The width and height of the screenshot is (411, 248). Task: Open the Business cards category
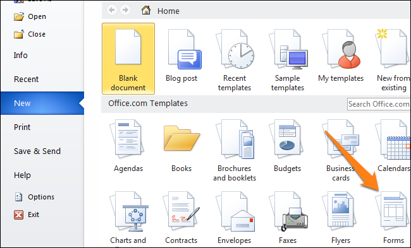coord(341,150)
